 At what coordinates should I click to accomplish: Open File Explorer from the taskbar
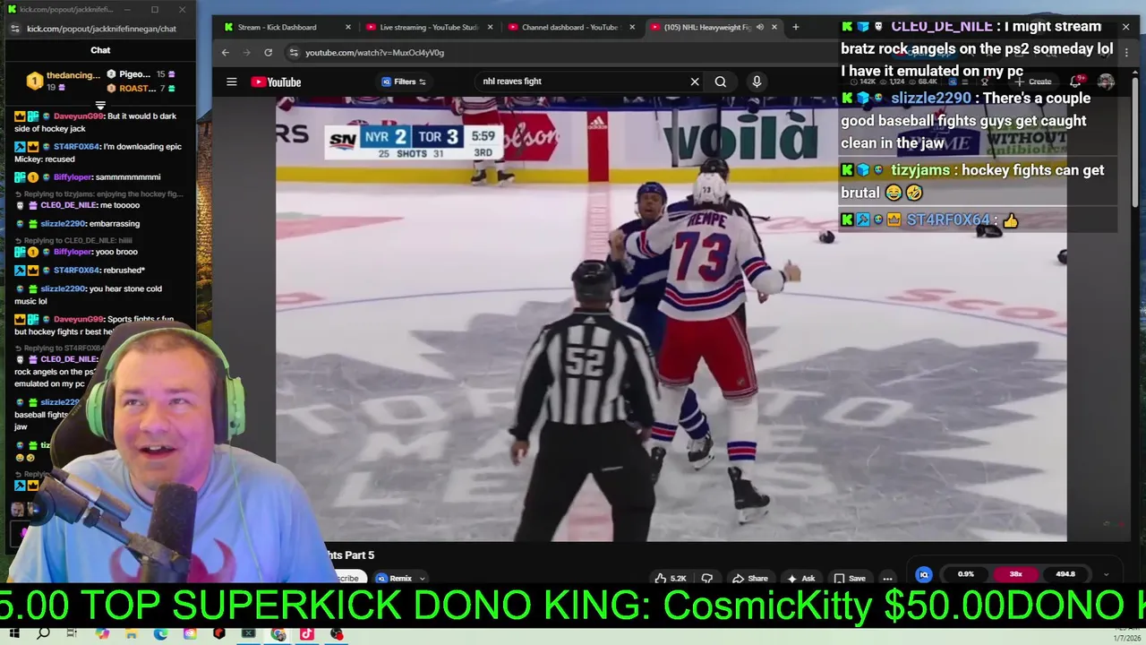132,634
